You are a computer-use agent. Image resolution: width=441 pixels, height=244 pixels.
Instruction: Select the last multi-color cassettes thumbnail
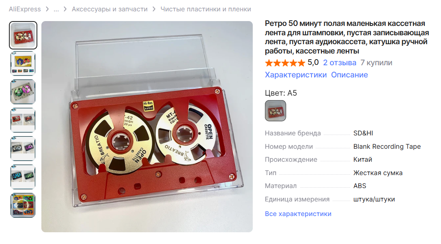click(23, 205)
